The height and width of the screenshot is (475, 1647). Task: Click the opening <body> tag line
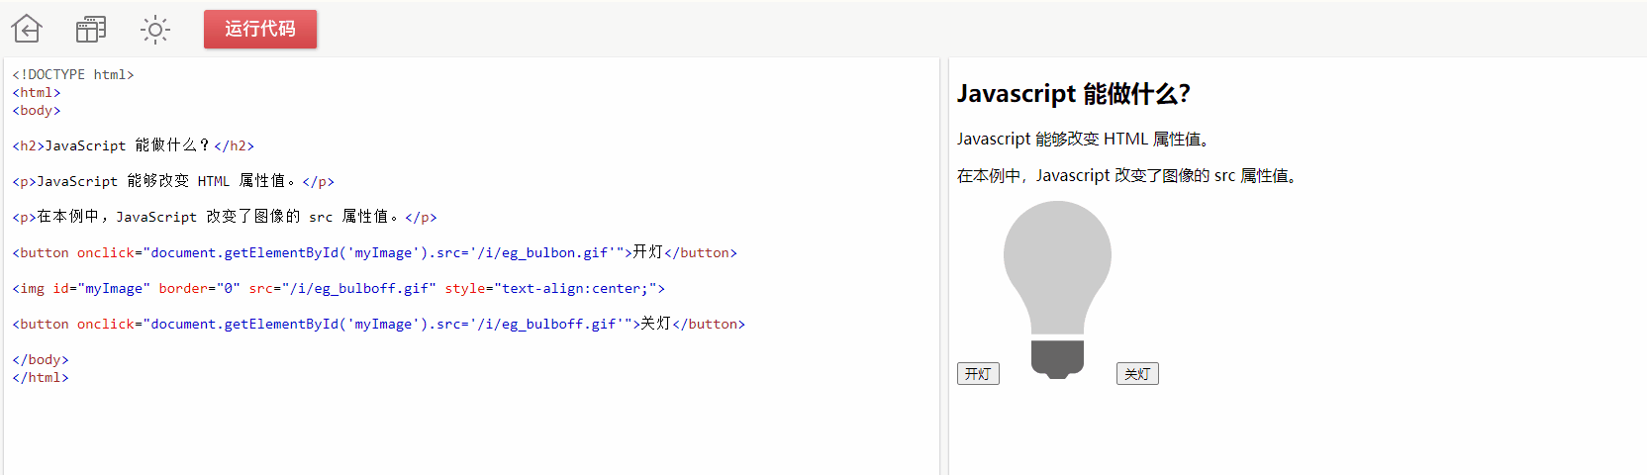coord(37,110)
